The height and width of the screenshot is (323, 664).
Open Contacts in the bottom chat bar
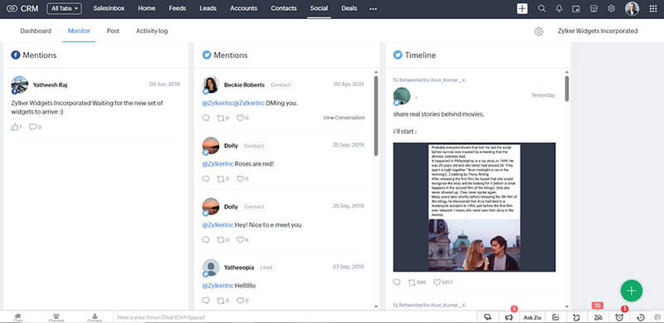tap(95, 317)
